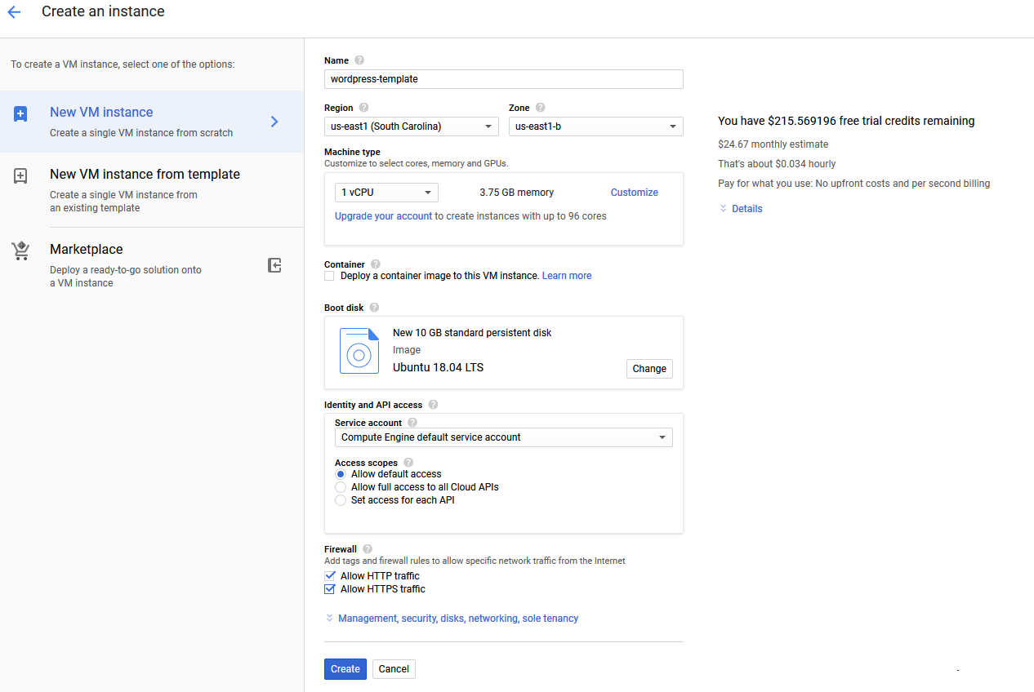
Task: Go back with the left arrow icon
Action: point(14,12)
